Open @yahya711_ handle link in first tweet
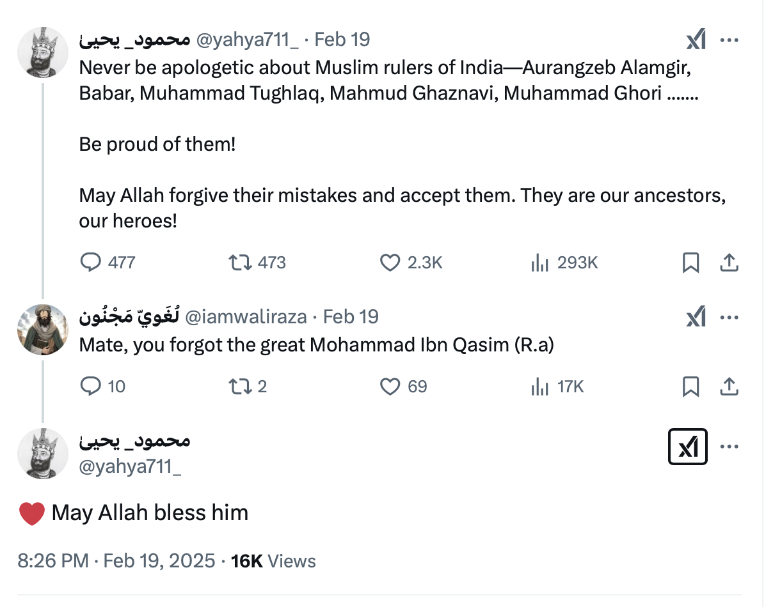Viewport: 773px width, 607px height. point(246,40)
